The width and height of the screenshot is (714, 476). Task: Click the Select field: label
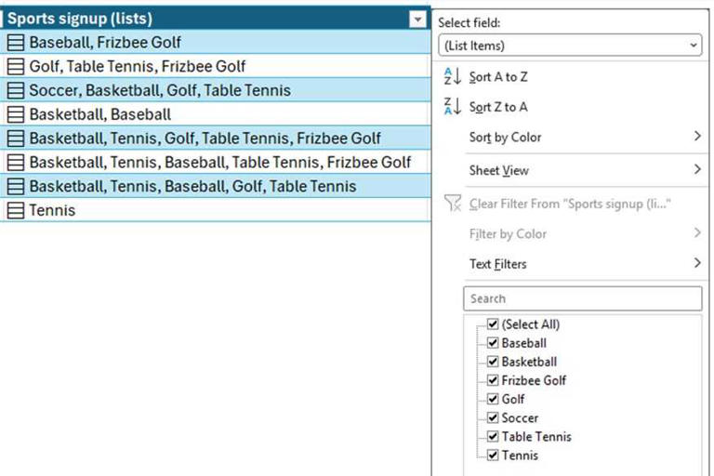click(x=469, y=22)
